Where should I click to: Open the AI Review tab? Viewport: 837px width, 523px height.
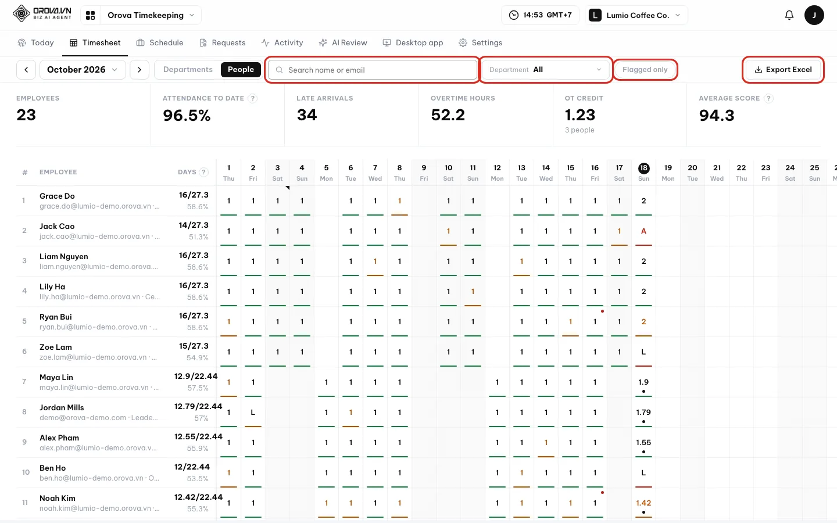[x=343, y=43]
